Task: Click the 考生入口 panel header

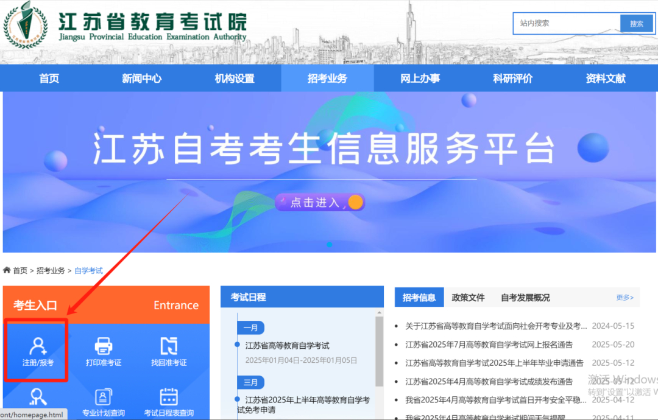Action: coord(106,305)
